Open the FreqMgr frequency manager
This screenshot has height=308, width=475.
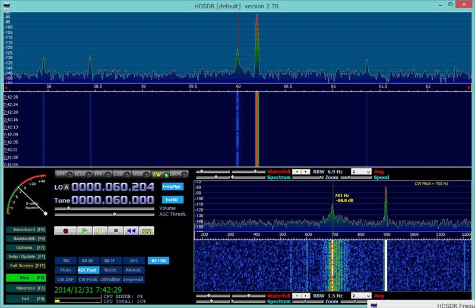[x=172, y=187]
